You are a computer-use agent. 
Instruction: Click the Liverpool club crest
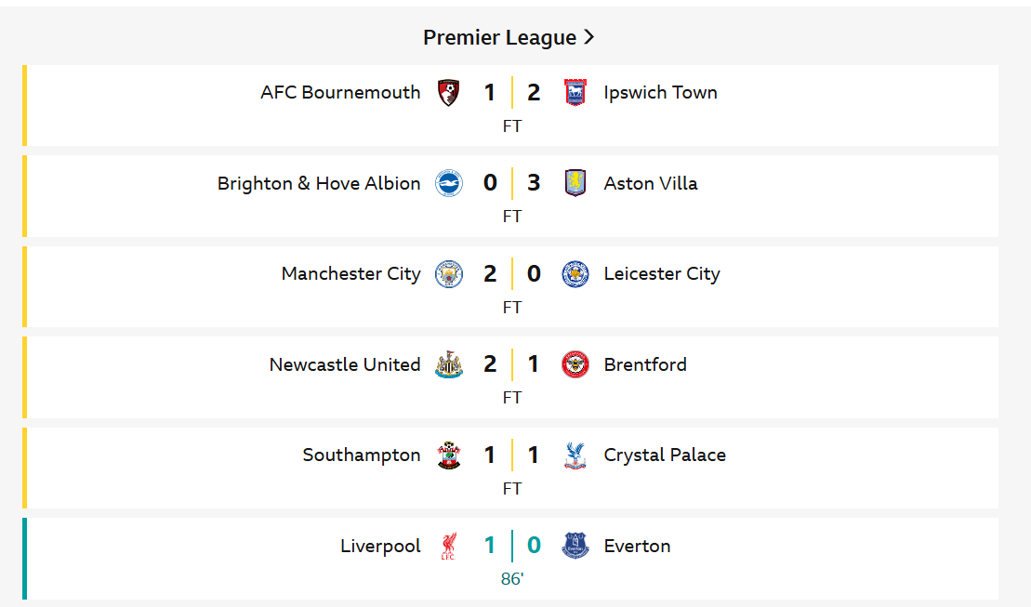[449, 546]
